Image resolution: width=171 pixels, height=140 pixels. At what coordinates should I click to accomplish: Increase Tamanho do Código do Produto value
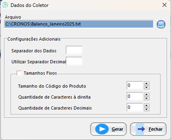coord(147,83)
